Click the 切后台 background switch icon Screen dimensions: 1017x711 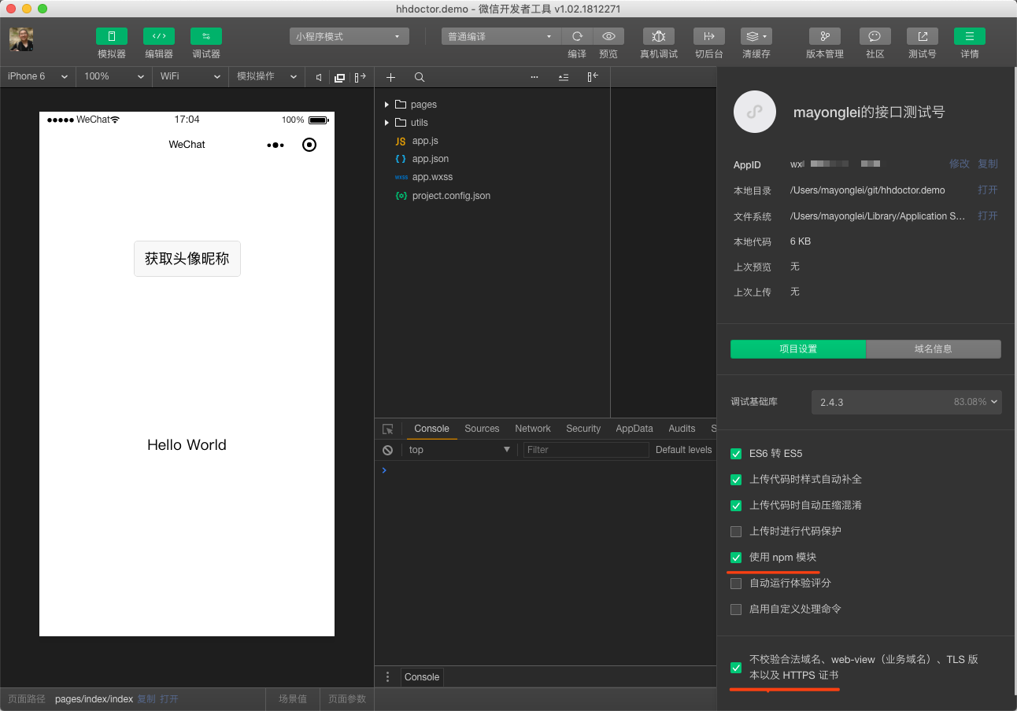point(709,36)
